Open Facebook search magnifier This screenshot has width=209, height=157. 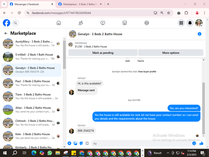pyautogui.click(x=15, y=23)
